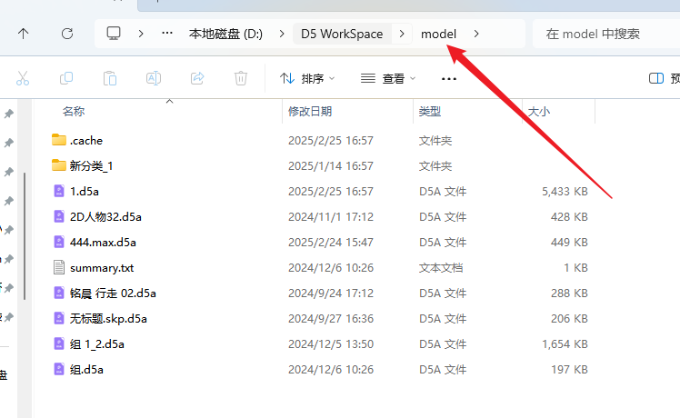The image size is (680, 418).
Task: Click the Copy icon in toolbar
Action: click(66, 78)
